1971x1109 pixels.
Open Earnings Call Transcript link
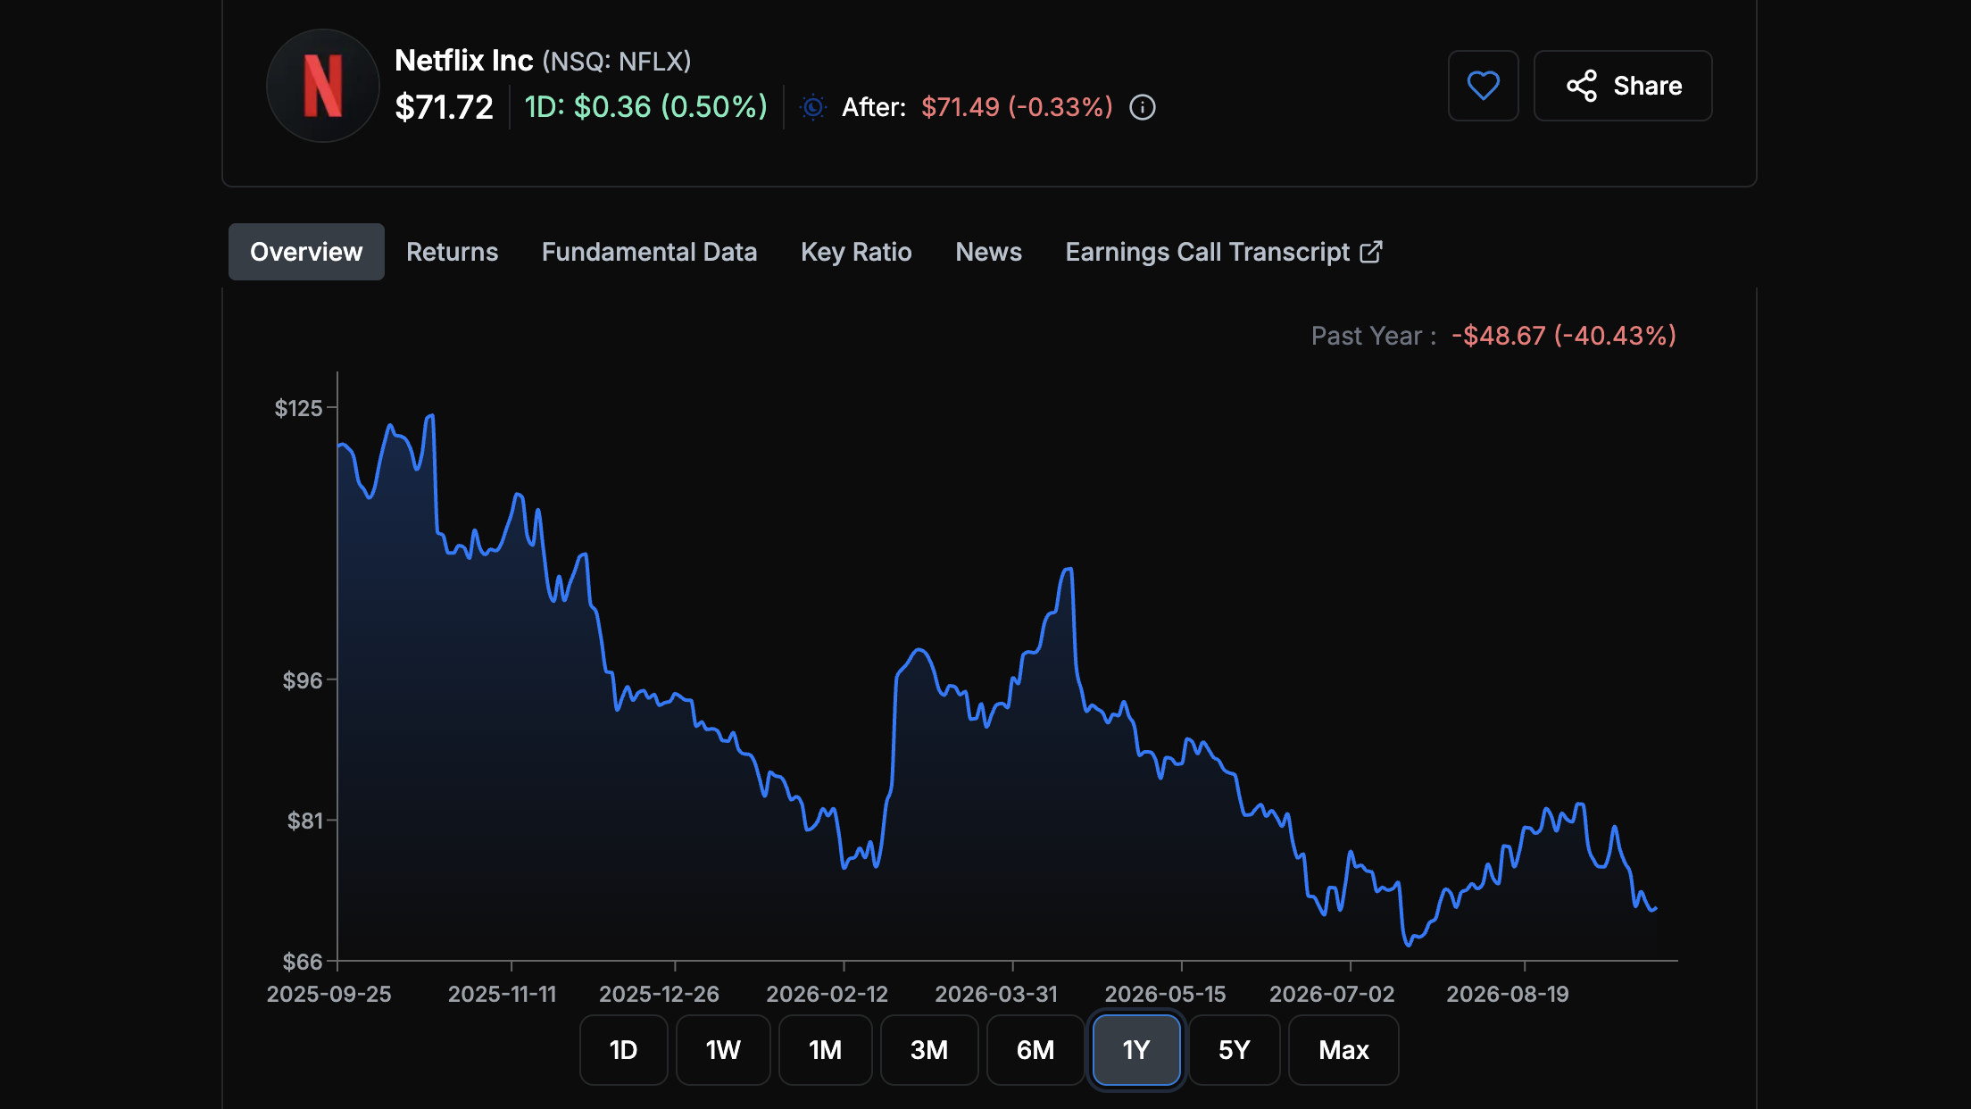click(x=1224, y=252)
